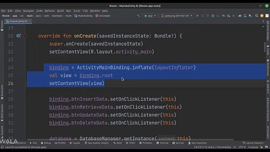Open the Project tool window
The image size is (270, 152).
click(2, 25)
